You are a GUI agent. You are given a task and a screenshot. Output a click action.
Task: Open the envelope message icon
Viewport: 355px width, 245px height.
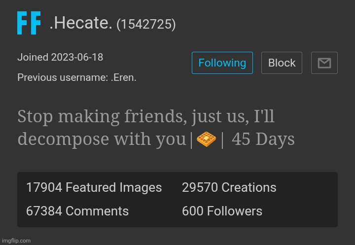point(324,63)
